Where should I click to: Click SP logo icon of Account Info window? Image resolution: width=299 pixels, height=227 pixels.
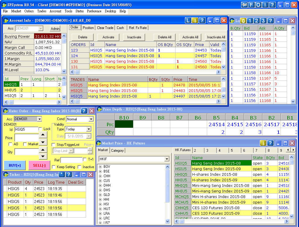tap(6, 21)
